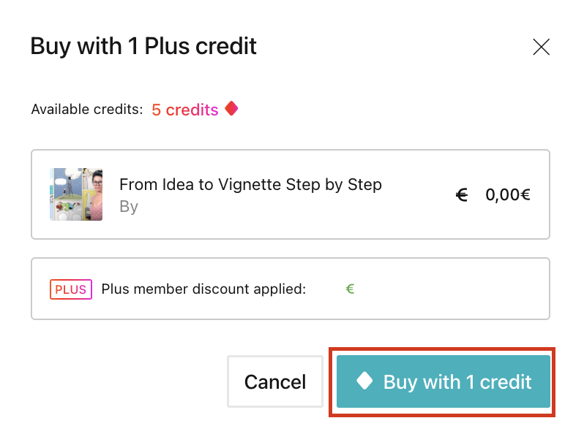Click the green euro discount symbol
Screen dimensions: 584x437
[x=350, y=289]
